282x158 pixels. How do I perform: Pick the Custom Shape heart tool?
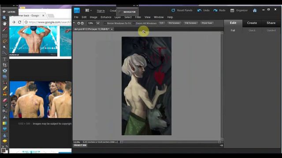click(x=4, y=129)
